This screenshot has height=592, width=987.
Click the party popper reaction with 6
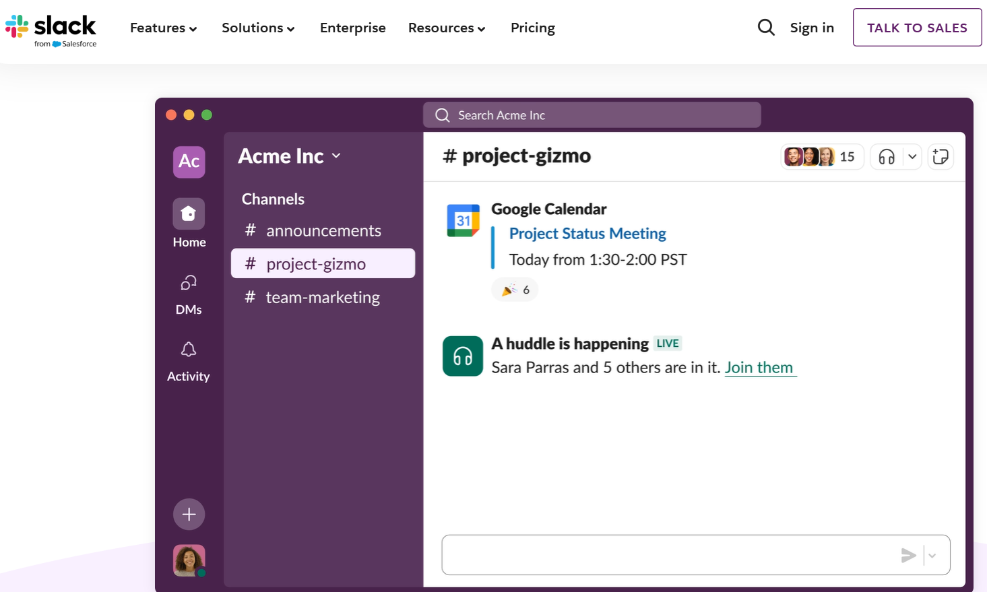click(x=515, y=290)
